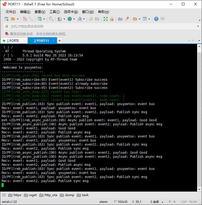Click the status bar down arrow icon

point(174,202)
